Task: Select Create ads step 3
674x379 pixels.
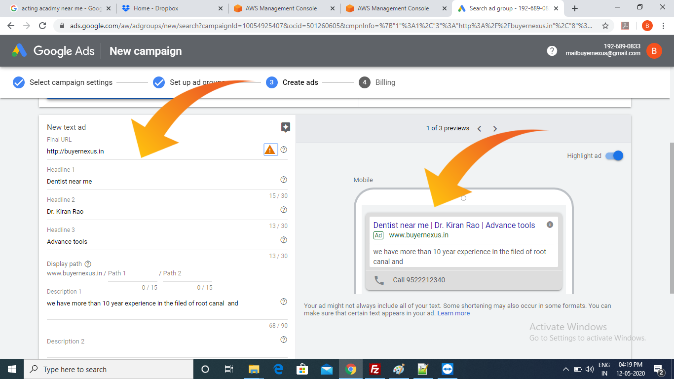Action: (292, 82)
